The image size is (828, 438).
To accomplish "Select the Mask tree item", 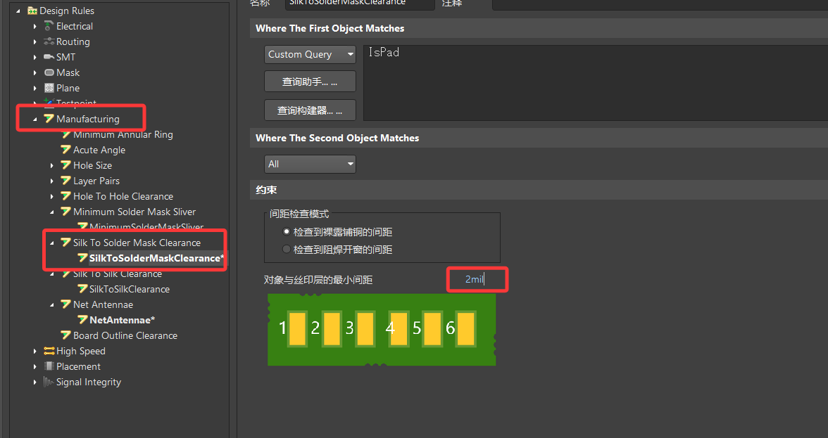I will 68,72.
